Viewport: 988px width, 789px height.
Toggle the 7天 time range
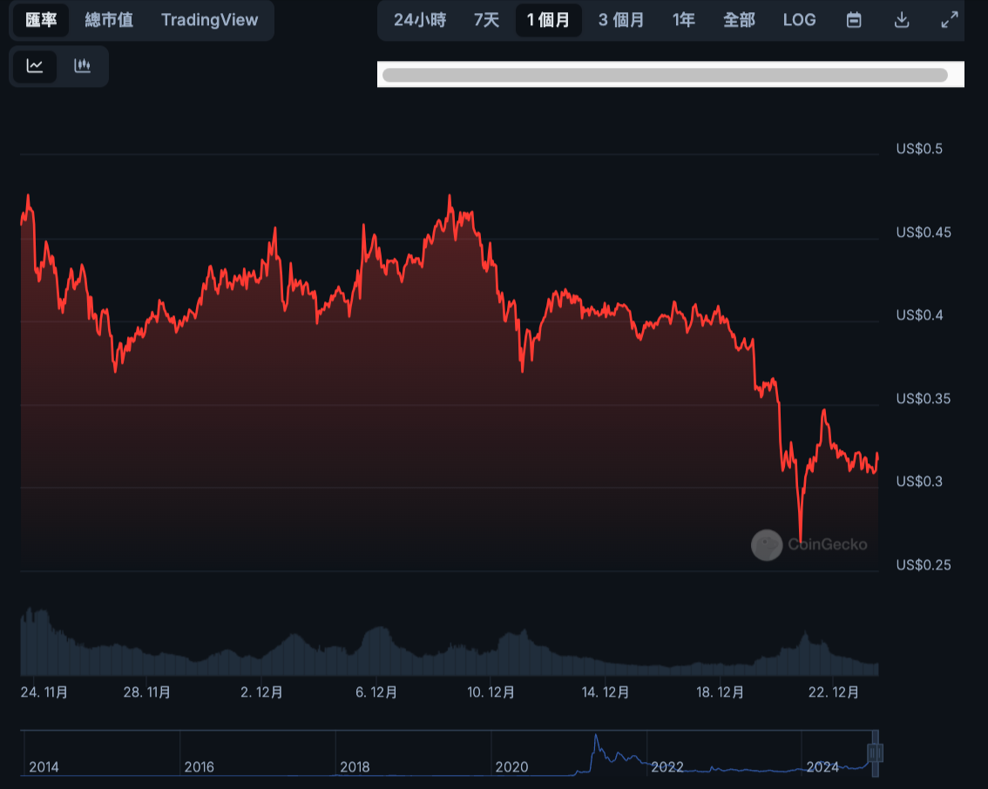pos(486,19)
